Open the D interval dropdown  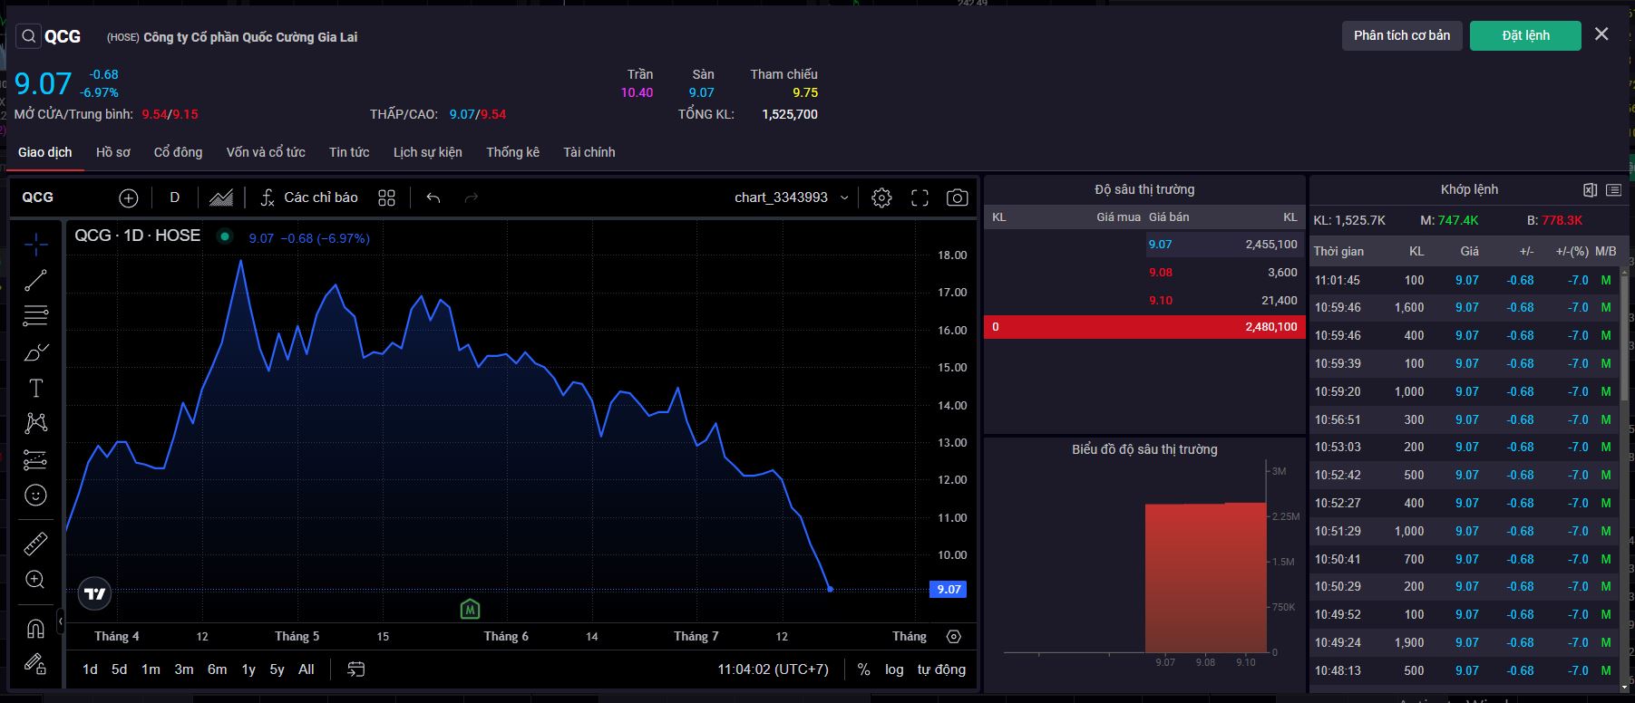[175, 197]
